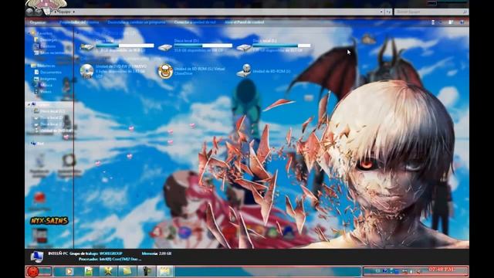The image size is (494, 278).
Task: Open the green document taskbar icon
Action: click(89, 271)
